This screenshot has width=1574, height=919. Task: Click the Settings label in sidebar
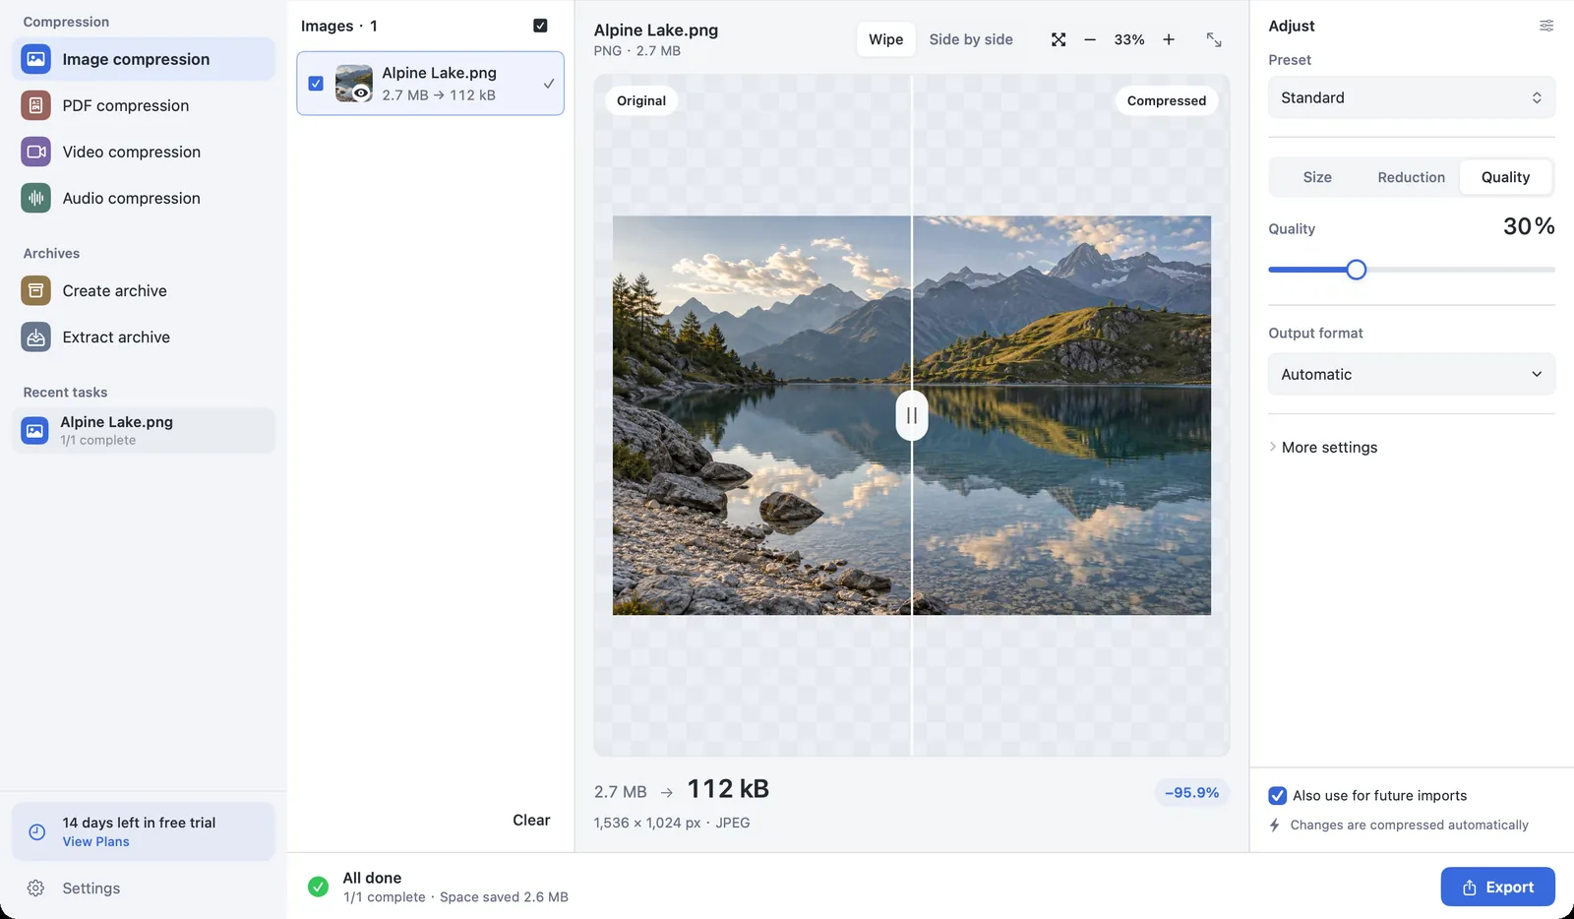(x=91, y=888)
